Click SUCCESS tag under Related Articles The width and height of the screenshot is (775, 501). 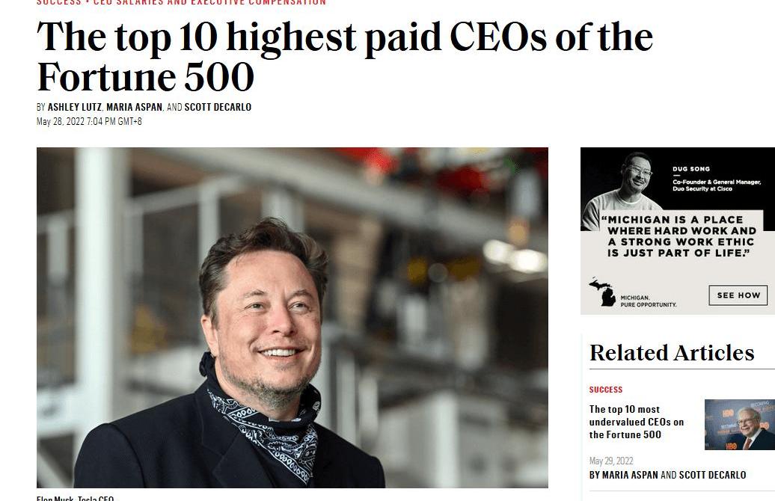pos(605,390)
